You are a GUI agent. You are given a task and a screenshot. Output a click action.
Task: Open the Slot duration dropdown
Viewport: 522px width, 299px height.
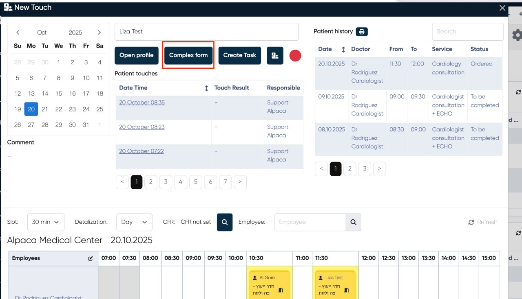[x=46, y=222]
